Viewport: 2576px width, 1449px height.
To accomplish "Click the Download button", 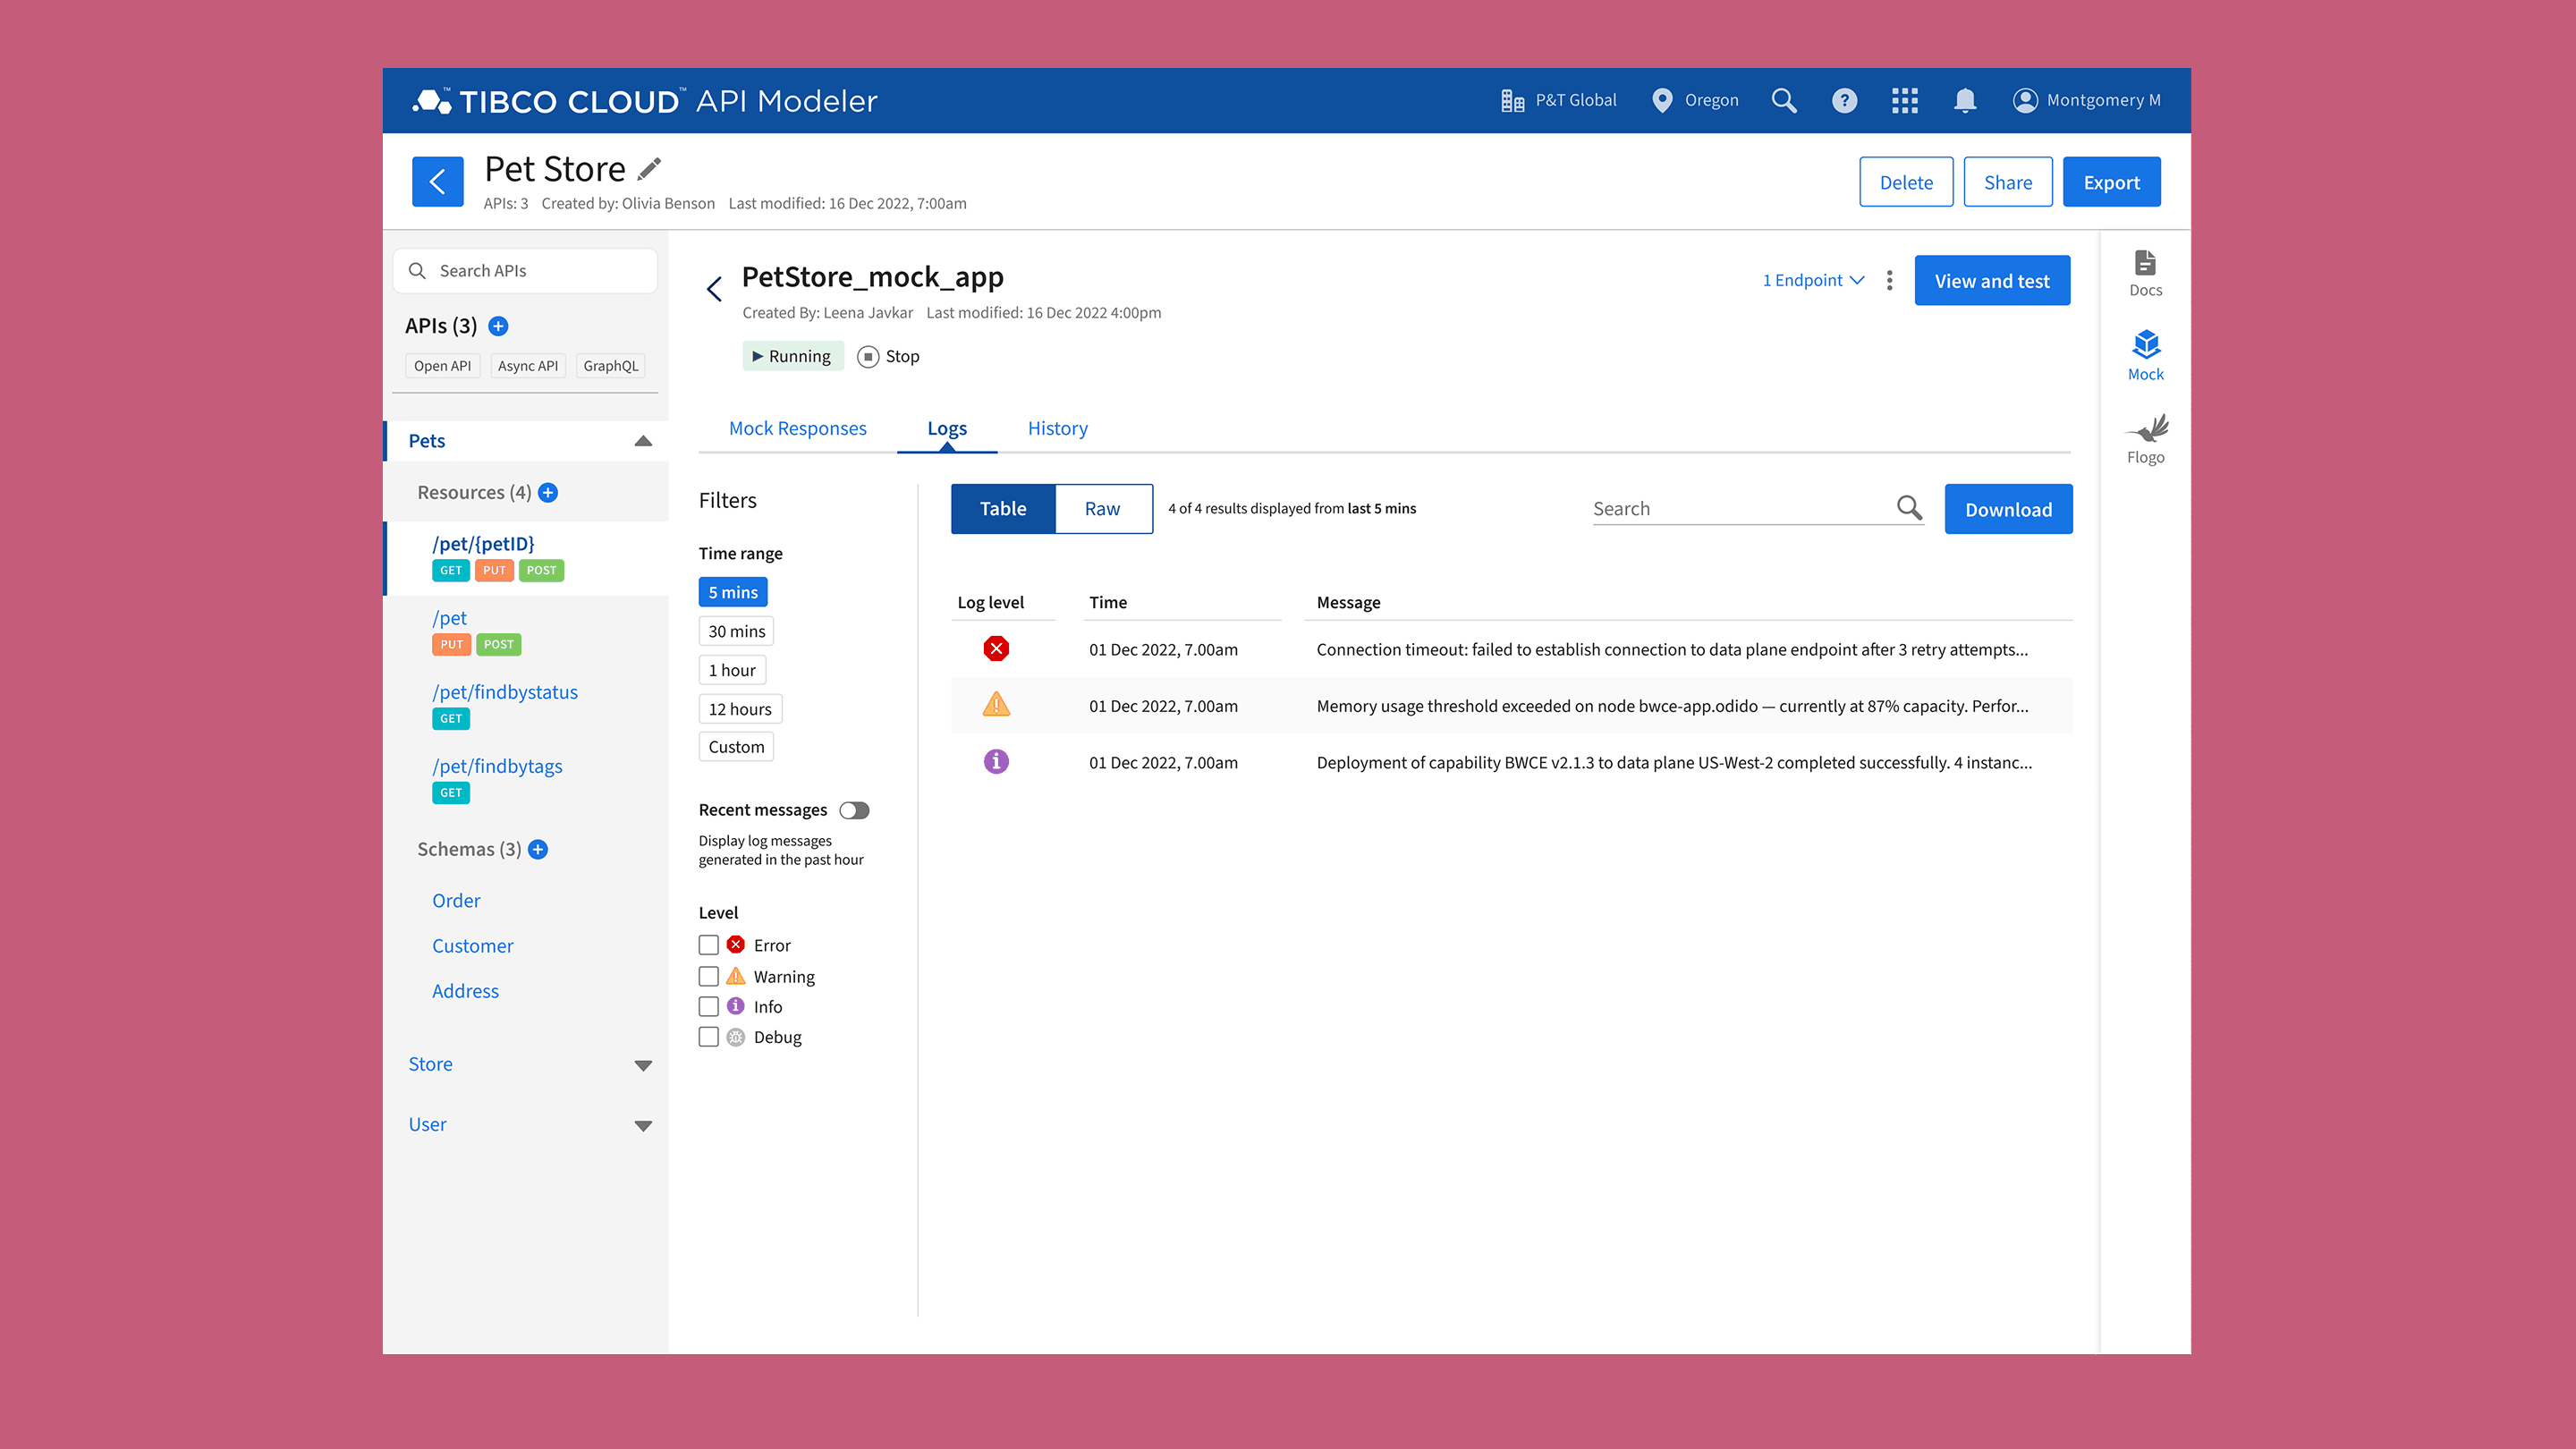I will point(2007,509).
